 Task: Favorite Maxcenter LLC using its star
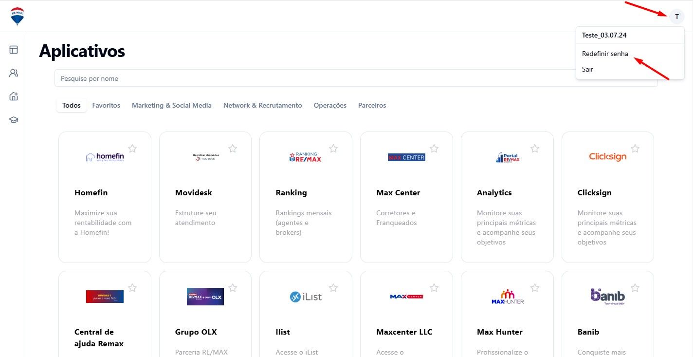coord(434,288)
